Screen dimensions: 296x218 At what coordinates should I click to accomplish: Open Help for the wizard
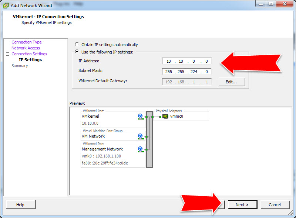coord(20,205)
